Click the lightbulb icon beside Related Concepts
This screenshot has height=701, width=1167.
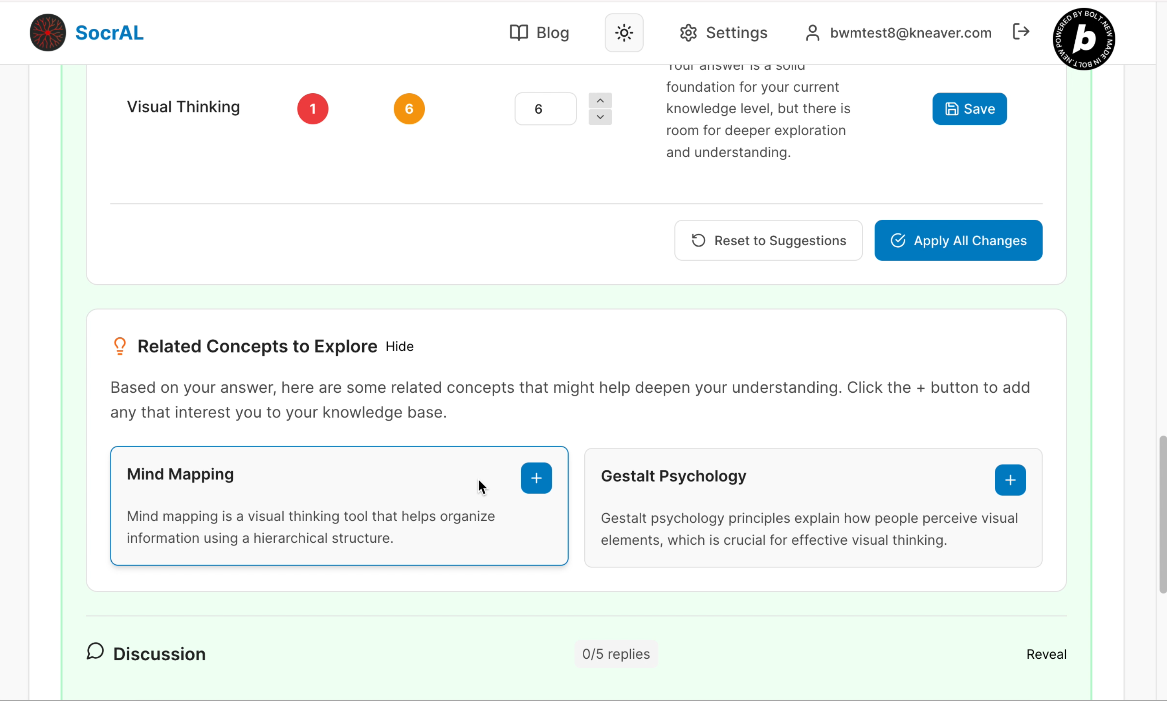[120, 346]
